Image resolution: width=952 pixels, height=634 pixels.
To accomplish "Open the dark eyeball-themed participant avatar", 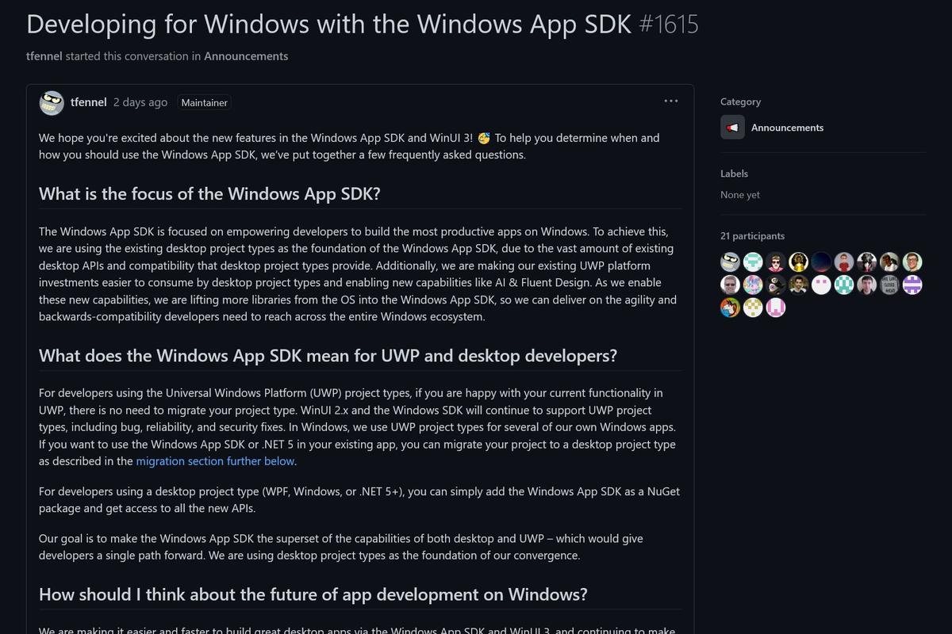I will [x=776, y=285].
